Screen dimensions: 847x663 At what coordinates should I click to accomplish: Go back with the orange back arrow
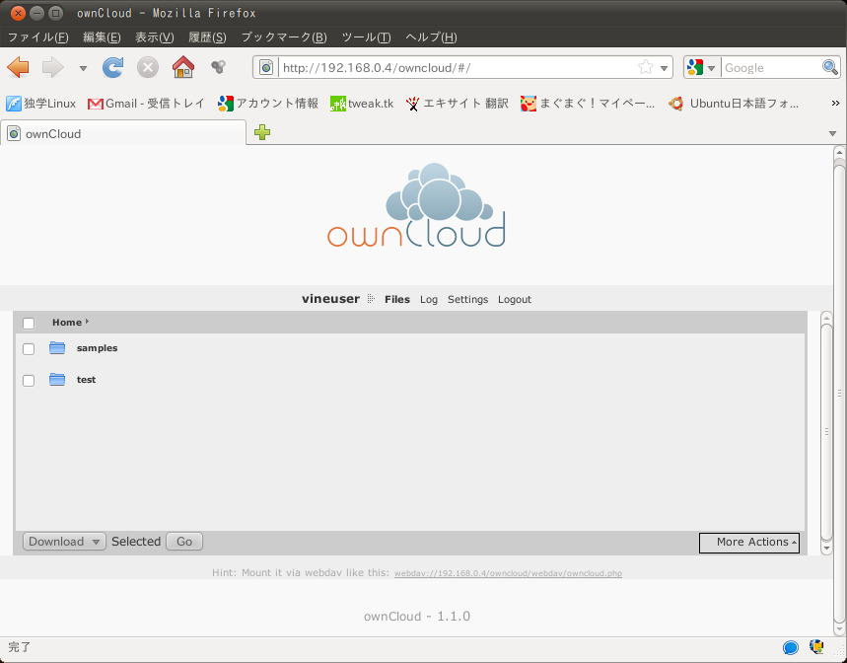click(18, 67)
